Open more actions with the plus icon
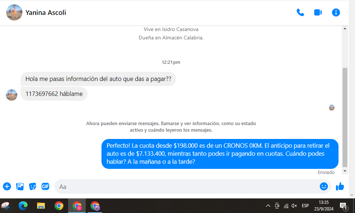355x213 pixels. click(7, 186)
